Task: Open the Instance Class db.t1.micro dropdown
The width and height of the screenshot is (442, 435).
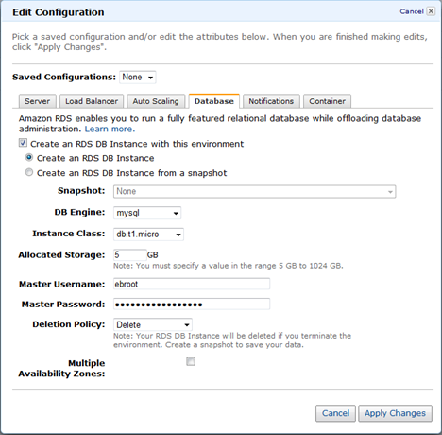Action: pyautogui.click(x=148, y=235)
